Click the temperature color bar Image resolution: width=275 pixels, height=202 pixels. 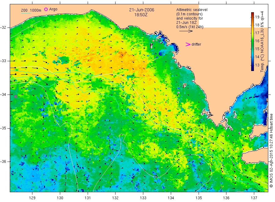[252, 42]
